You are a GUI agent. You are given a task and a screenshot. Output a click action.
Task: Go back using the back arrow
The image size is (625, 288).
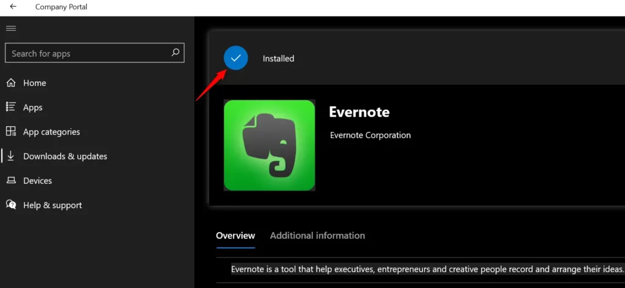click(13, 7)
